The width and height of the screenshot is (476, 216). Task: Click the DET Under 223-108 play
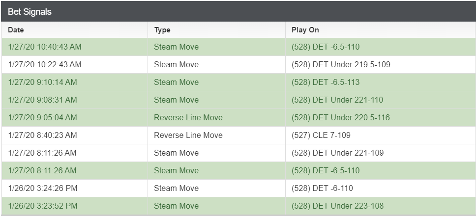pos(337,206)
